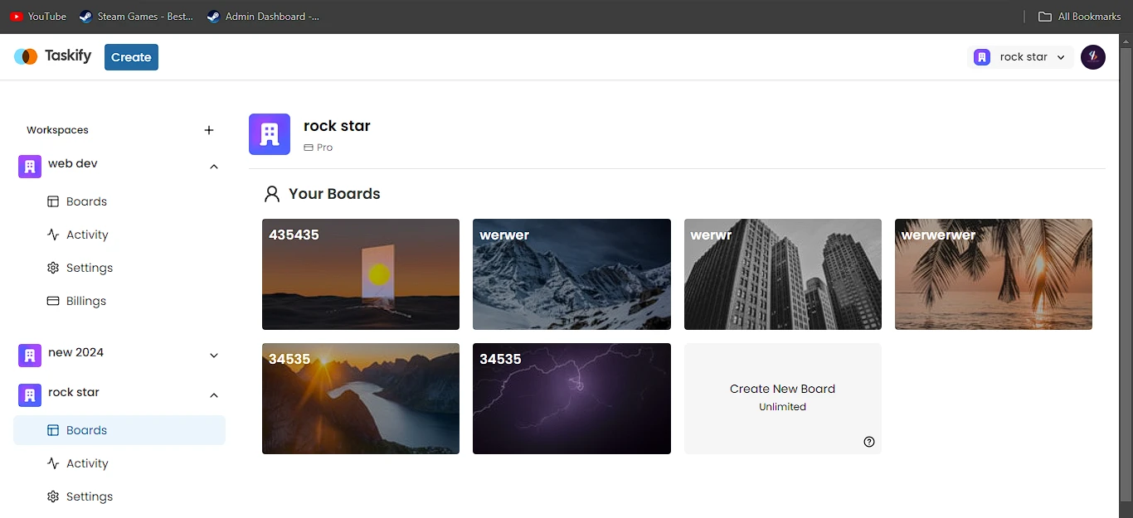
Task: Click the person icon beside Your Boards
Action: pyautogui.click(x=272, y=194)
